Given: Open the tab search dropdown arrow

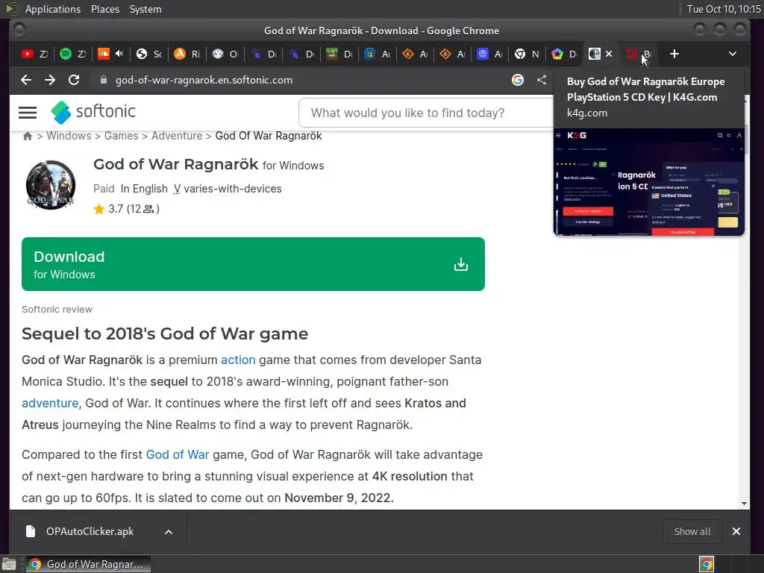Looking at the screenshot, I should tap(733, 54).
